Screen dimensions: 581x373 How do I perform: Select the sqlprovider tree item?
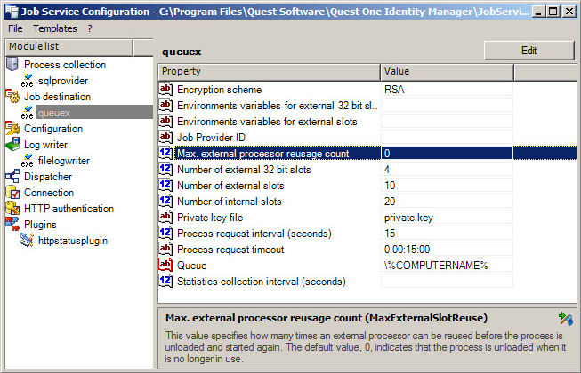pos(63,81)
